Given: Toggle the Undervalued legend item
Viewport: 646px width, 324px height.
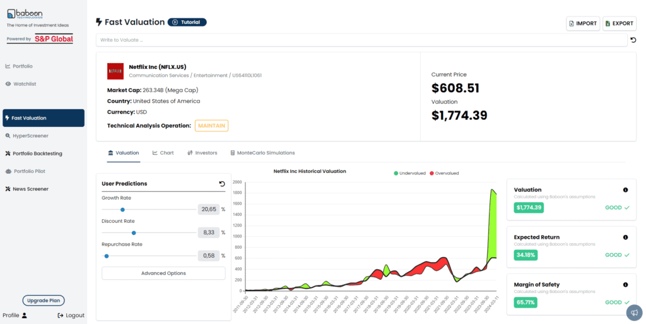Looking at the screenshot, I should pyautogui.click(x=409, y=173).
